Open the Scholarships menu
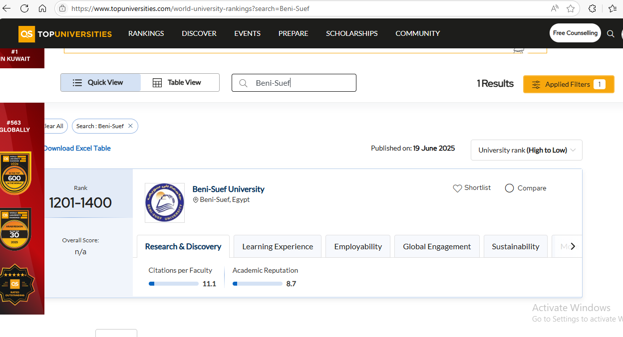623x337 pixels. click(x=352, y=33)
